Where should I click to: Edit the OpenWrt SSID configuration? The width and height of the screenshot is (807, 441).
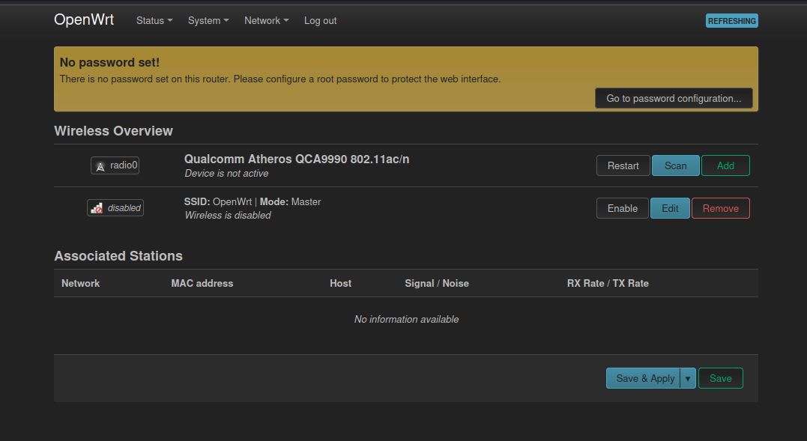tap(670, 208)
